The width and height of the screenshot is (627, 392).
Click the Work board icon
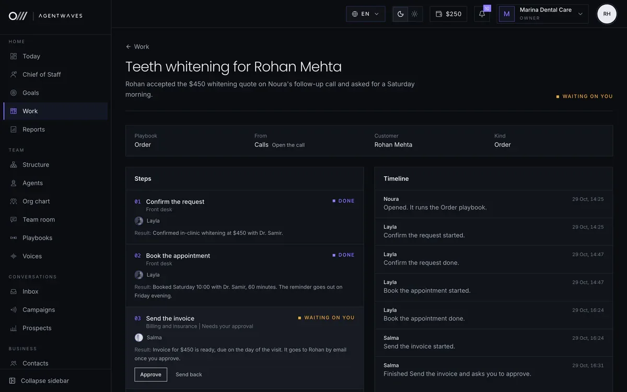click(14, 111)
